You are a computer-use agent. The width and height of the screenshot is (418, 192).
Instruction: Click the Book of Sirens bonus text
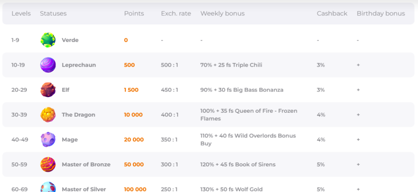[x=238, y=164]
